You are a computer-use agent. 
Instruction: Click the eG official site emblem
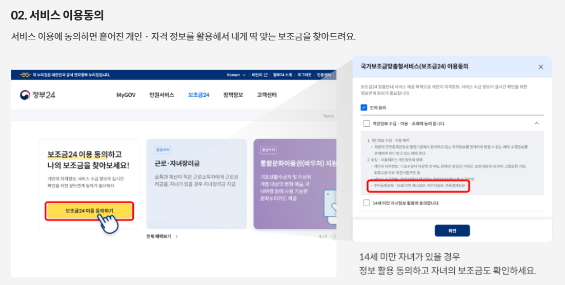[25, 75]
